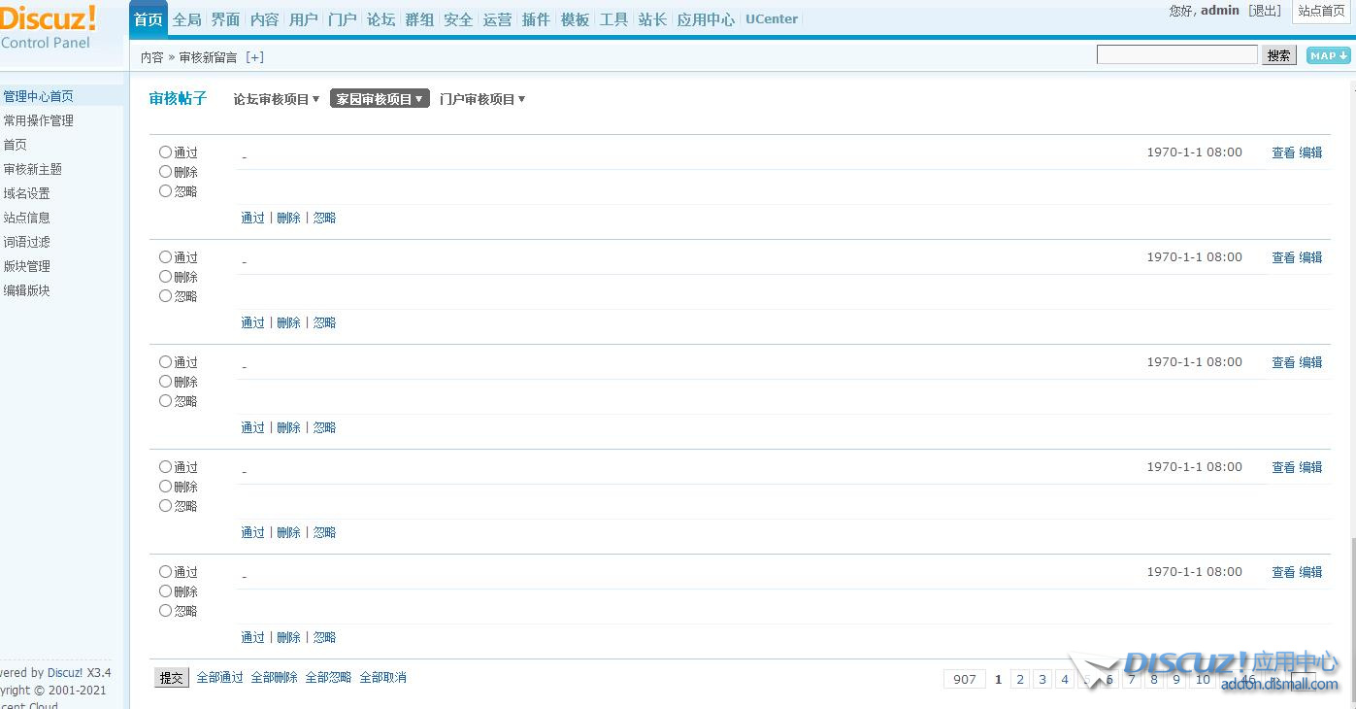The width and height of the screenshot is (1356, 709).
Task: Expand the 门户审核项目 dropdown
Action: (x=482, y=99)
